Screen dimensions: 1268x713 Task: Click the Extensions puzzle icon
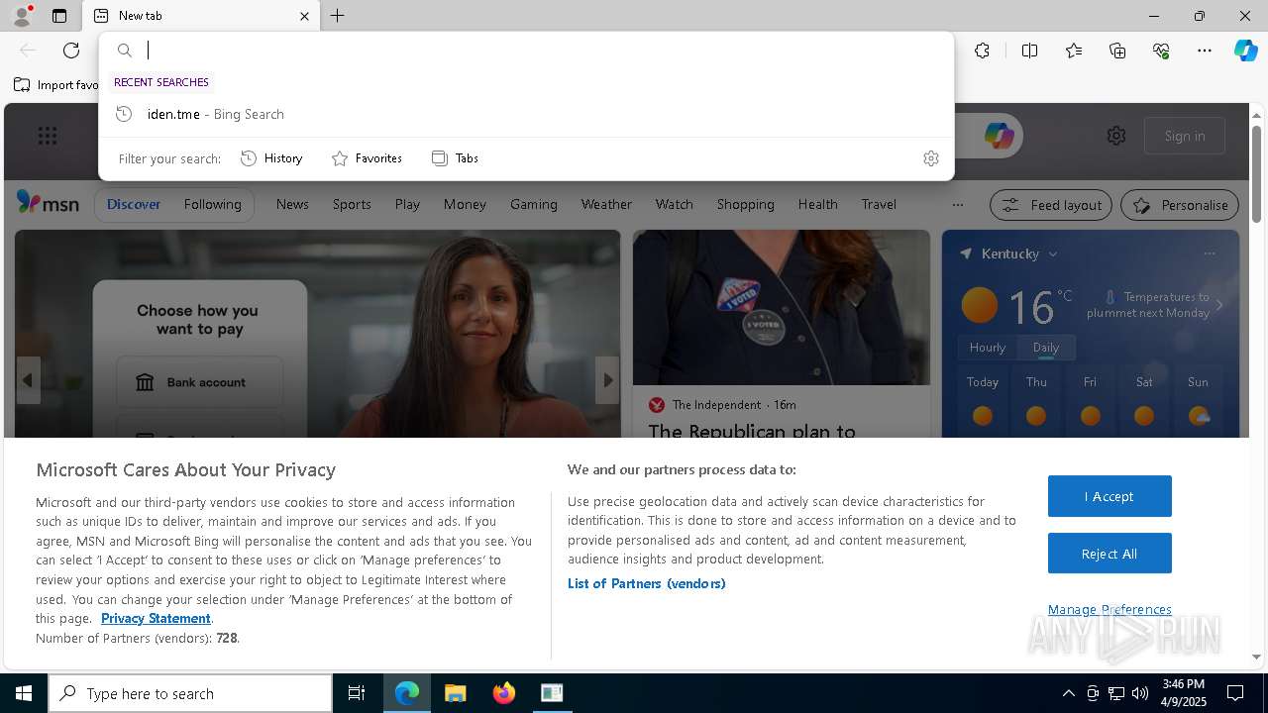click(982, 51)
